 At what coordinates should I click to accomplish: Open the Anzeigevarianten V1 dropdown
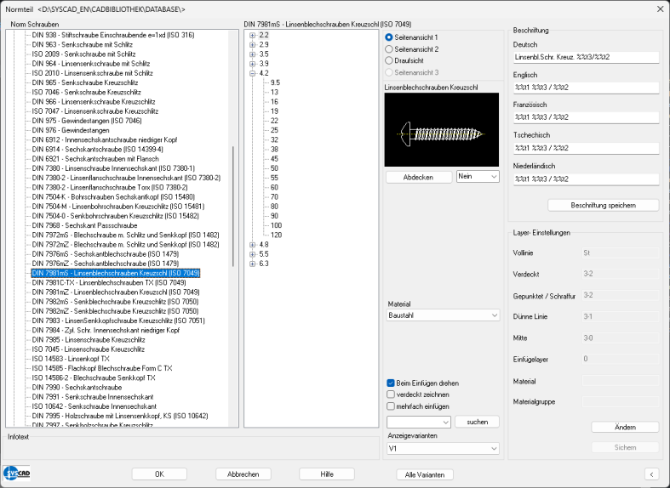tap(443, 448)
